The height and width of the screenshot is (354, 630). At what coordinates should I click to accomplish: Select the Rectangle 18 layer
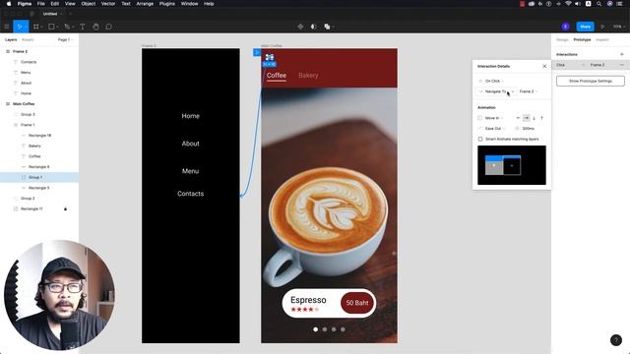click(x=39, y=136)
